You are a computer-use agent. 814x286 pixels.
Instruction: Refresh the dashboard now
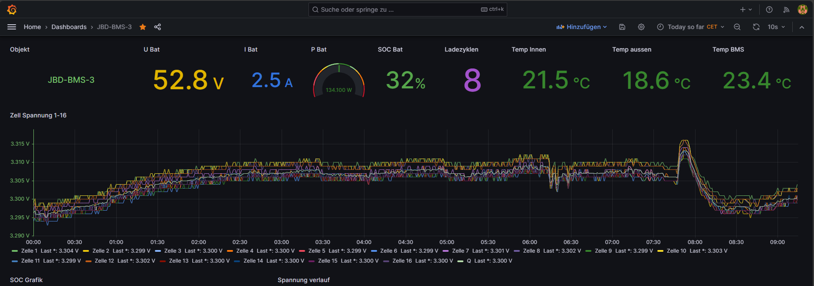[756, 27]
